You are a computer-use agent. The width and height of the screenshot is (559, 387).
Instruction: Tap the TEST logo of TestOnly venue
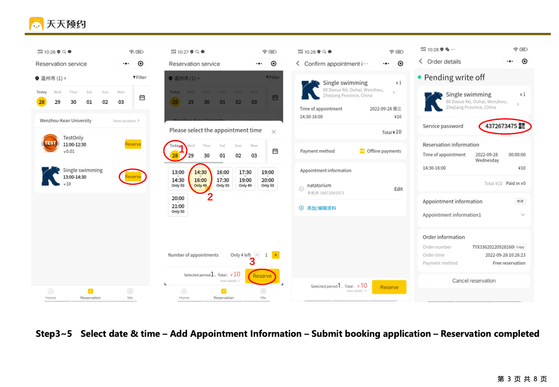[50, 143]
